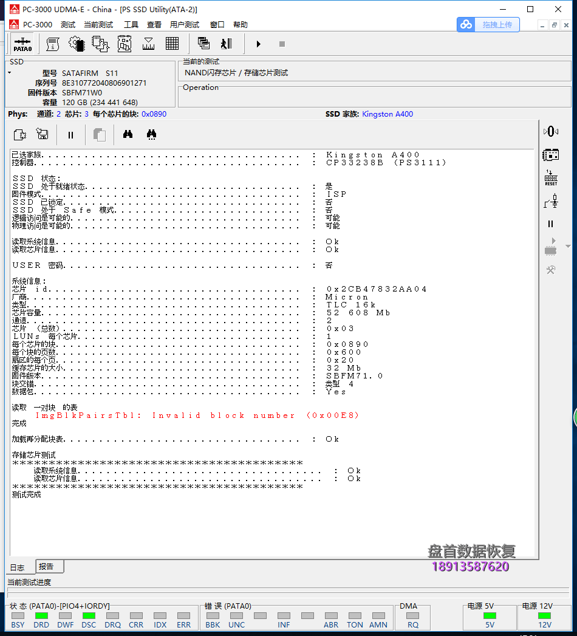Open the 用户测试 menu
Image resolution: width=577 pixels, height=636 pixels.
pos(185,25)
